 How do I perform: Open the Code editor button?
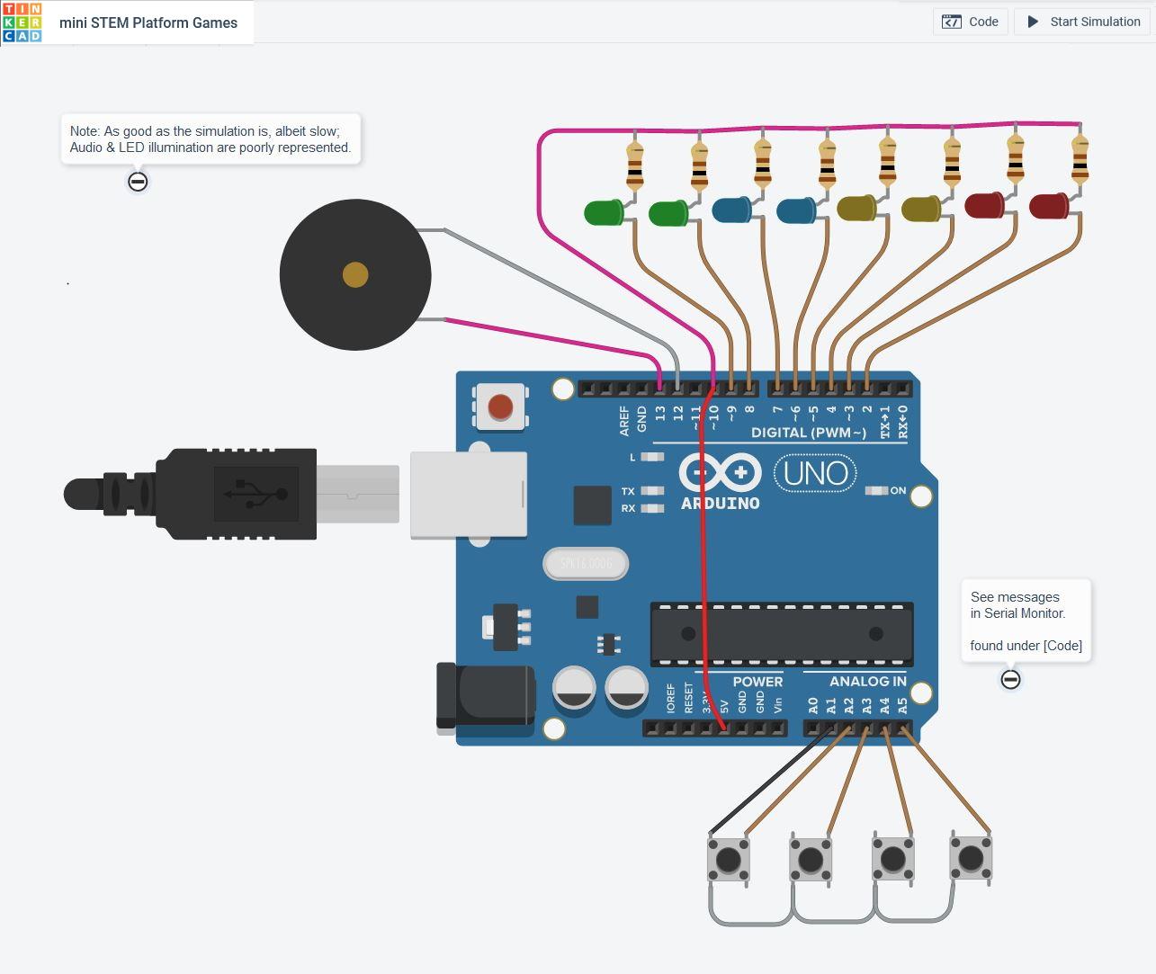tap(970, 22)
